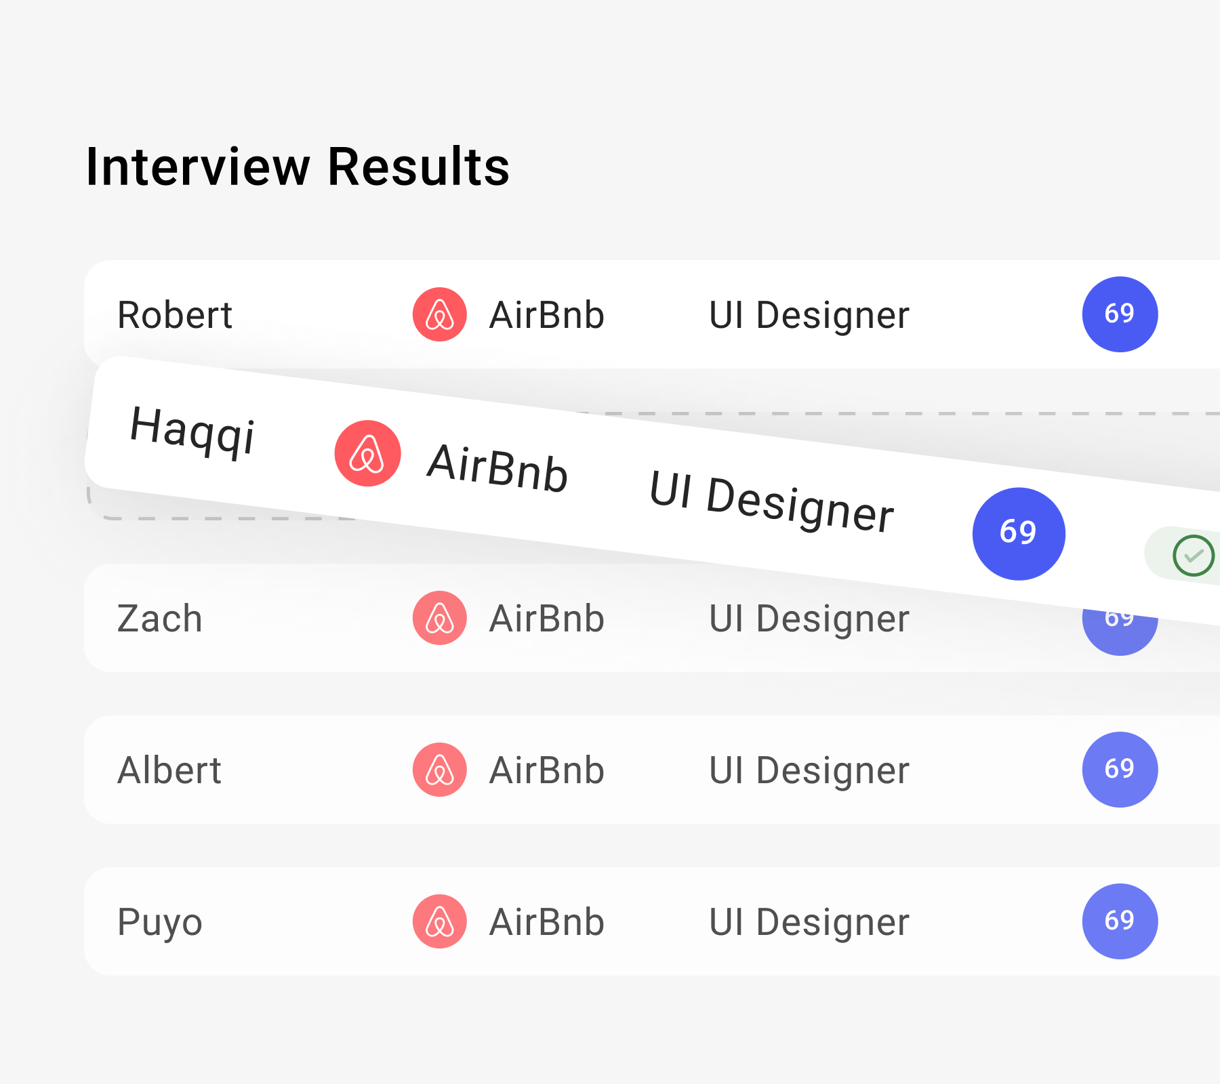Click AirBnb company text in Albert's row
1220x1084 pixels.
(x=546, y=771)
